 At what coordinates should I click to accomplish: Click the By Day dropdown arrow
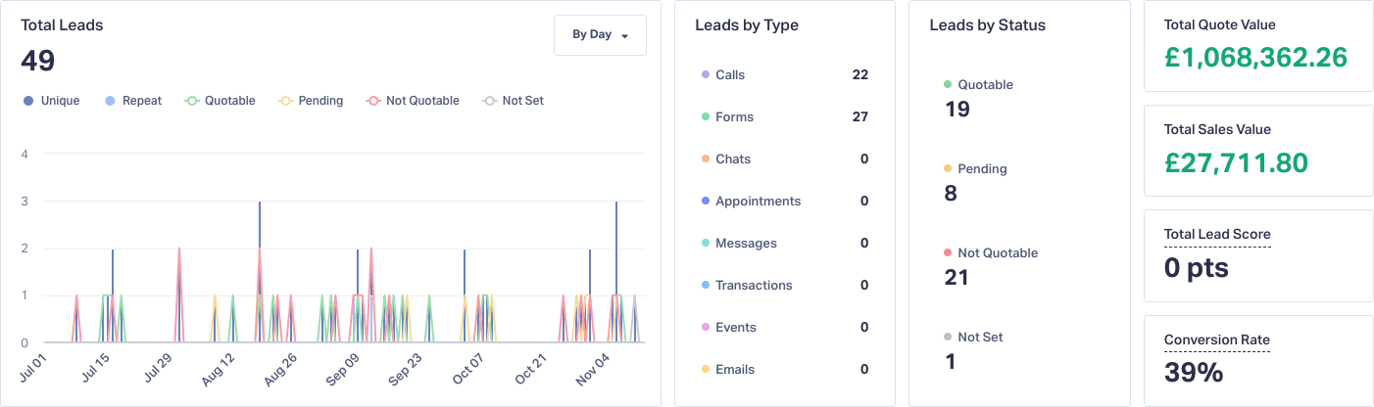tap(625, 36)
